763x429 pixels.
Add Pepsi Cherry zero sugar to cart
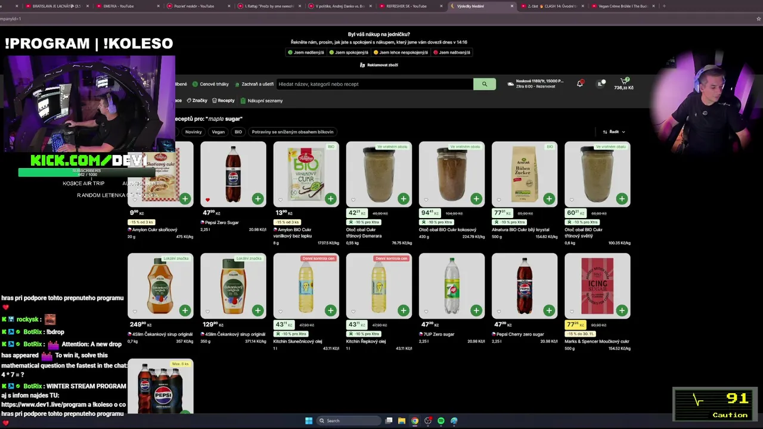click(549, 310)
